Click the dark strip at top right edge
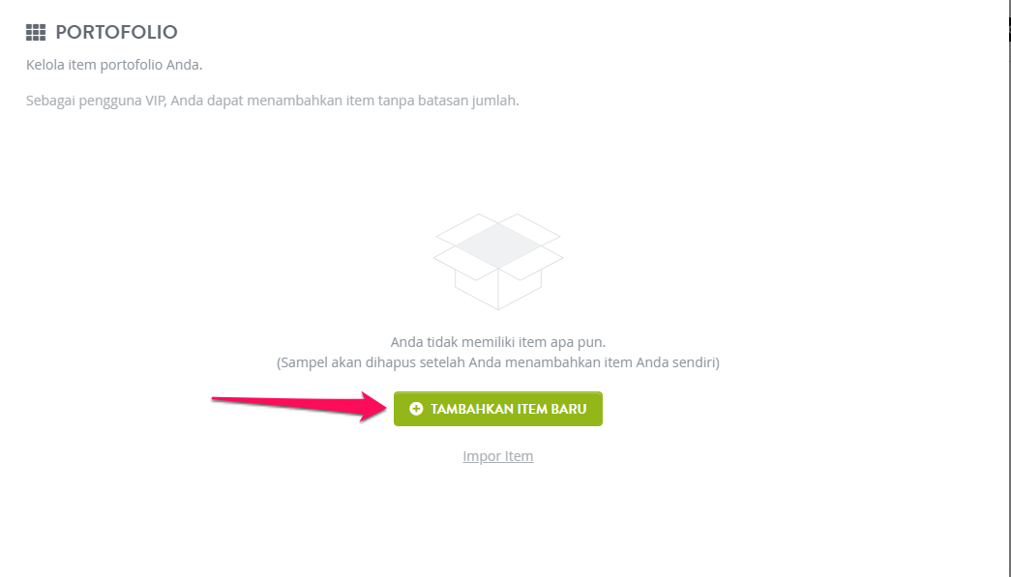The image size is (1011, 577). click(x=1009, y=28)
